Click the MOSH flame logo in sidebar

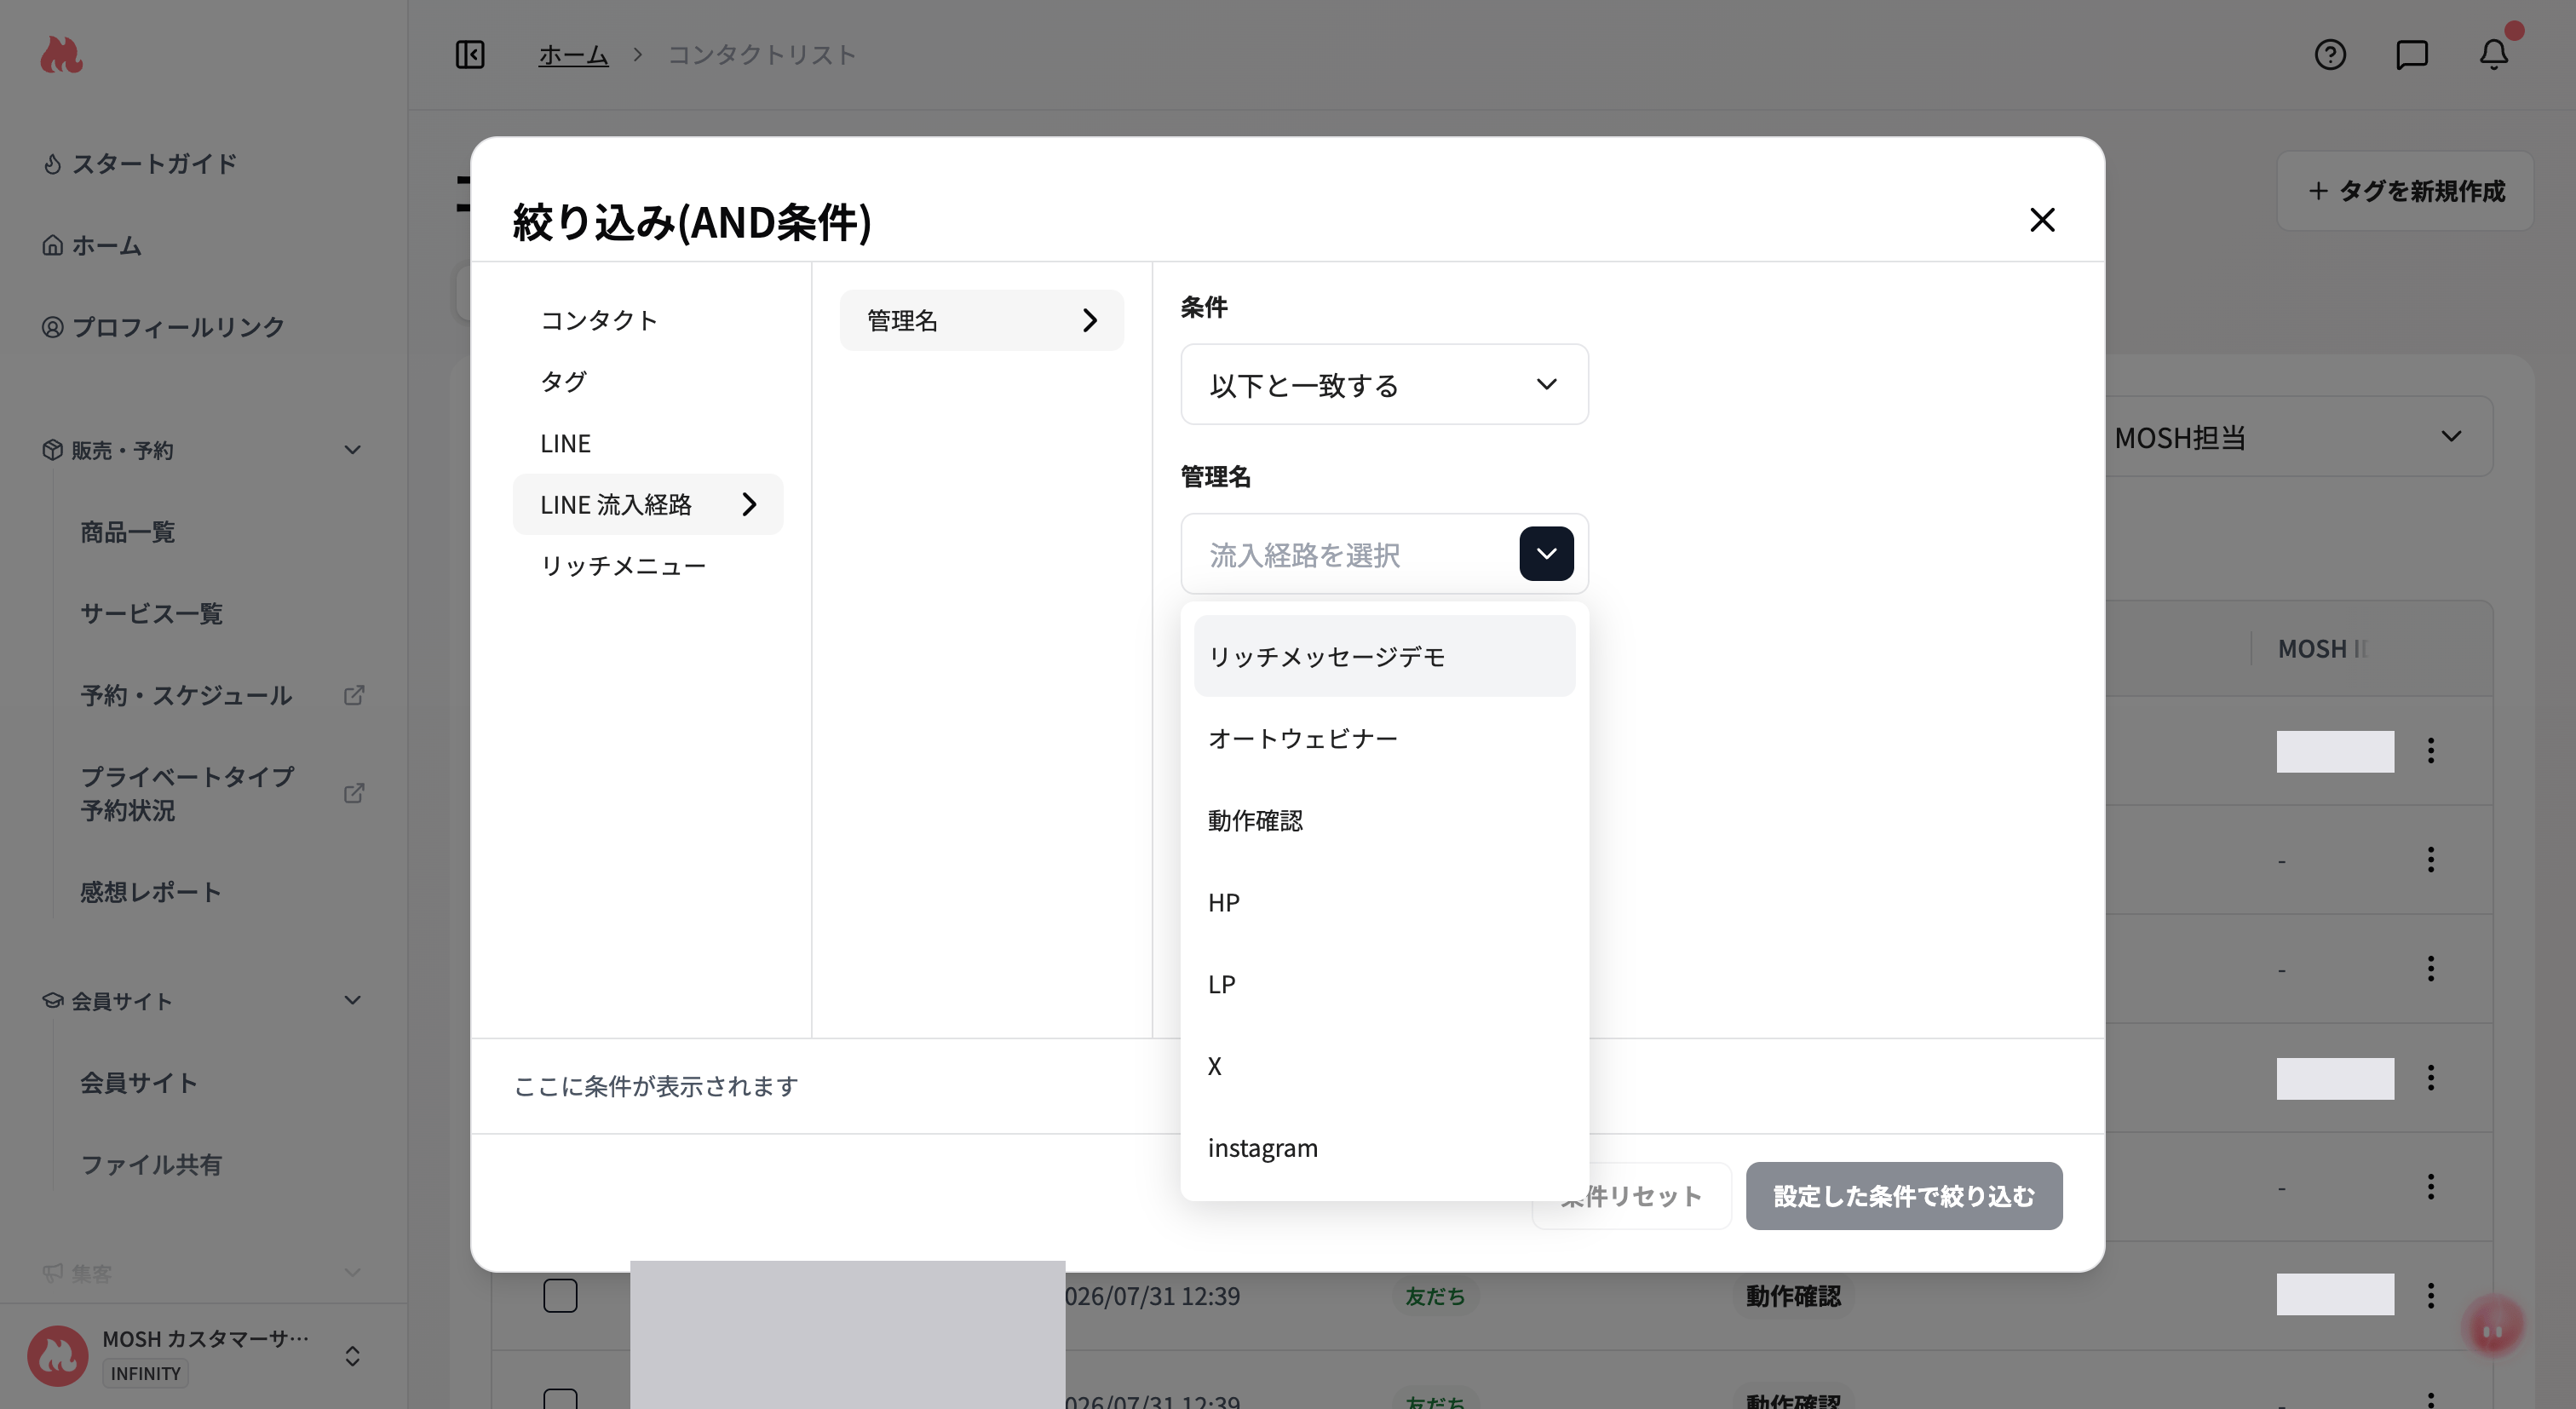pos(61,54)
